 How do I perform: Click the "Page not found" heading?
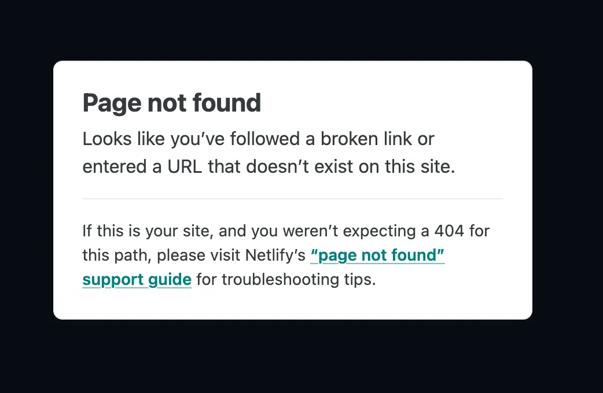(x=172, y=103)
